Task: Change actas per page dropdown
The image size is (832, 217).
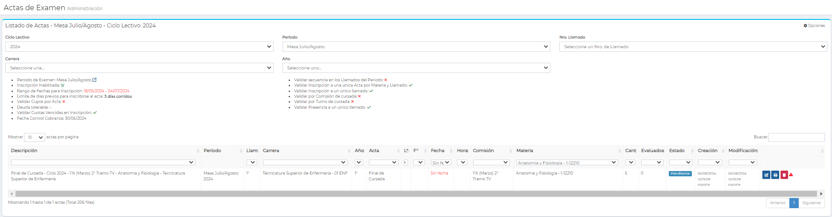Action: [35, 137]
